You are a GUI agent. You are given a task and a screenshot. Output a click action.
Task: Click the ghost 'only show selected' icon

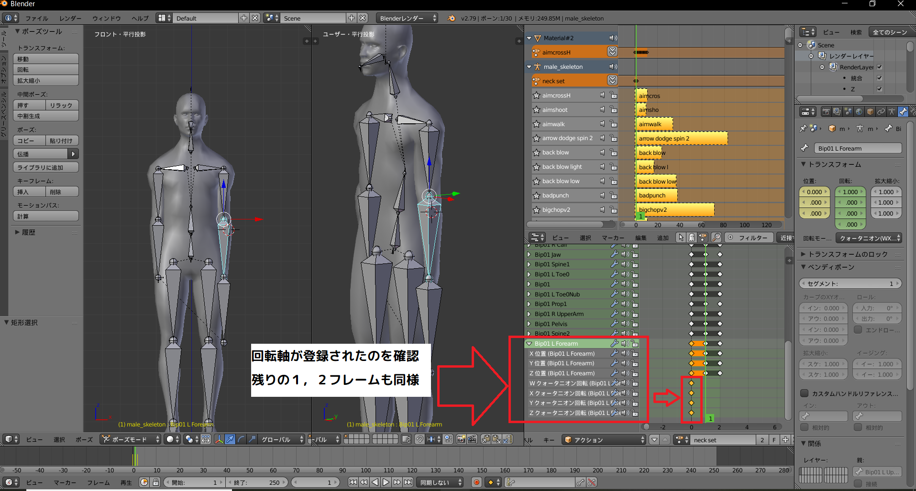[692, 238]
